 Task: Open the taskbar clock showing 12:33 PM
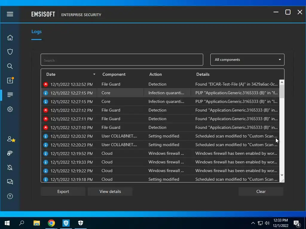[x=280, y=223]
